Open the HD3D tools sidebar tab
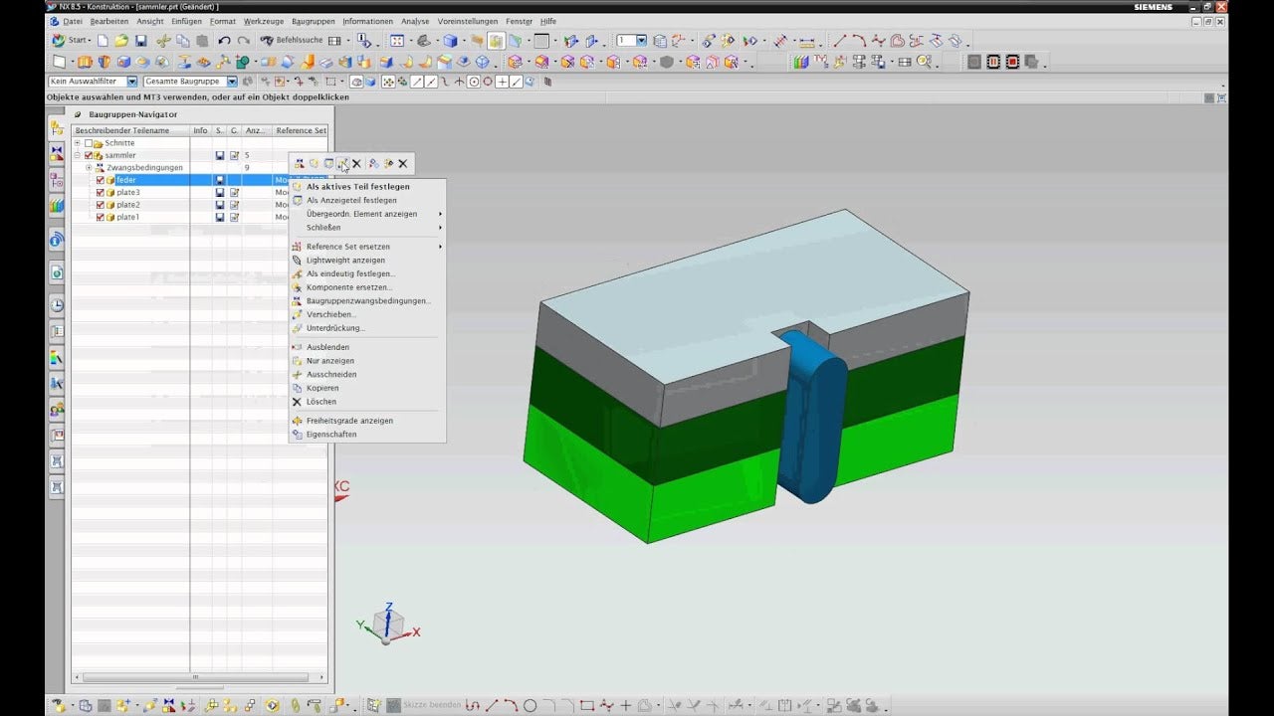Screen dimensions: 1274x716 click(x=57, y=240)
